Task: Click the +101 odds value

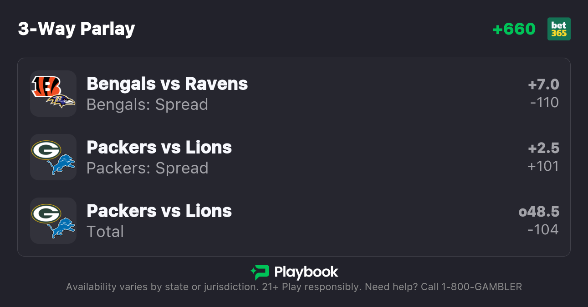Action: tap(543, 166)
